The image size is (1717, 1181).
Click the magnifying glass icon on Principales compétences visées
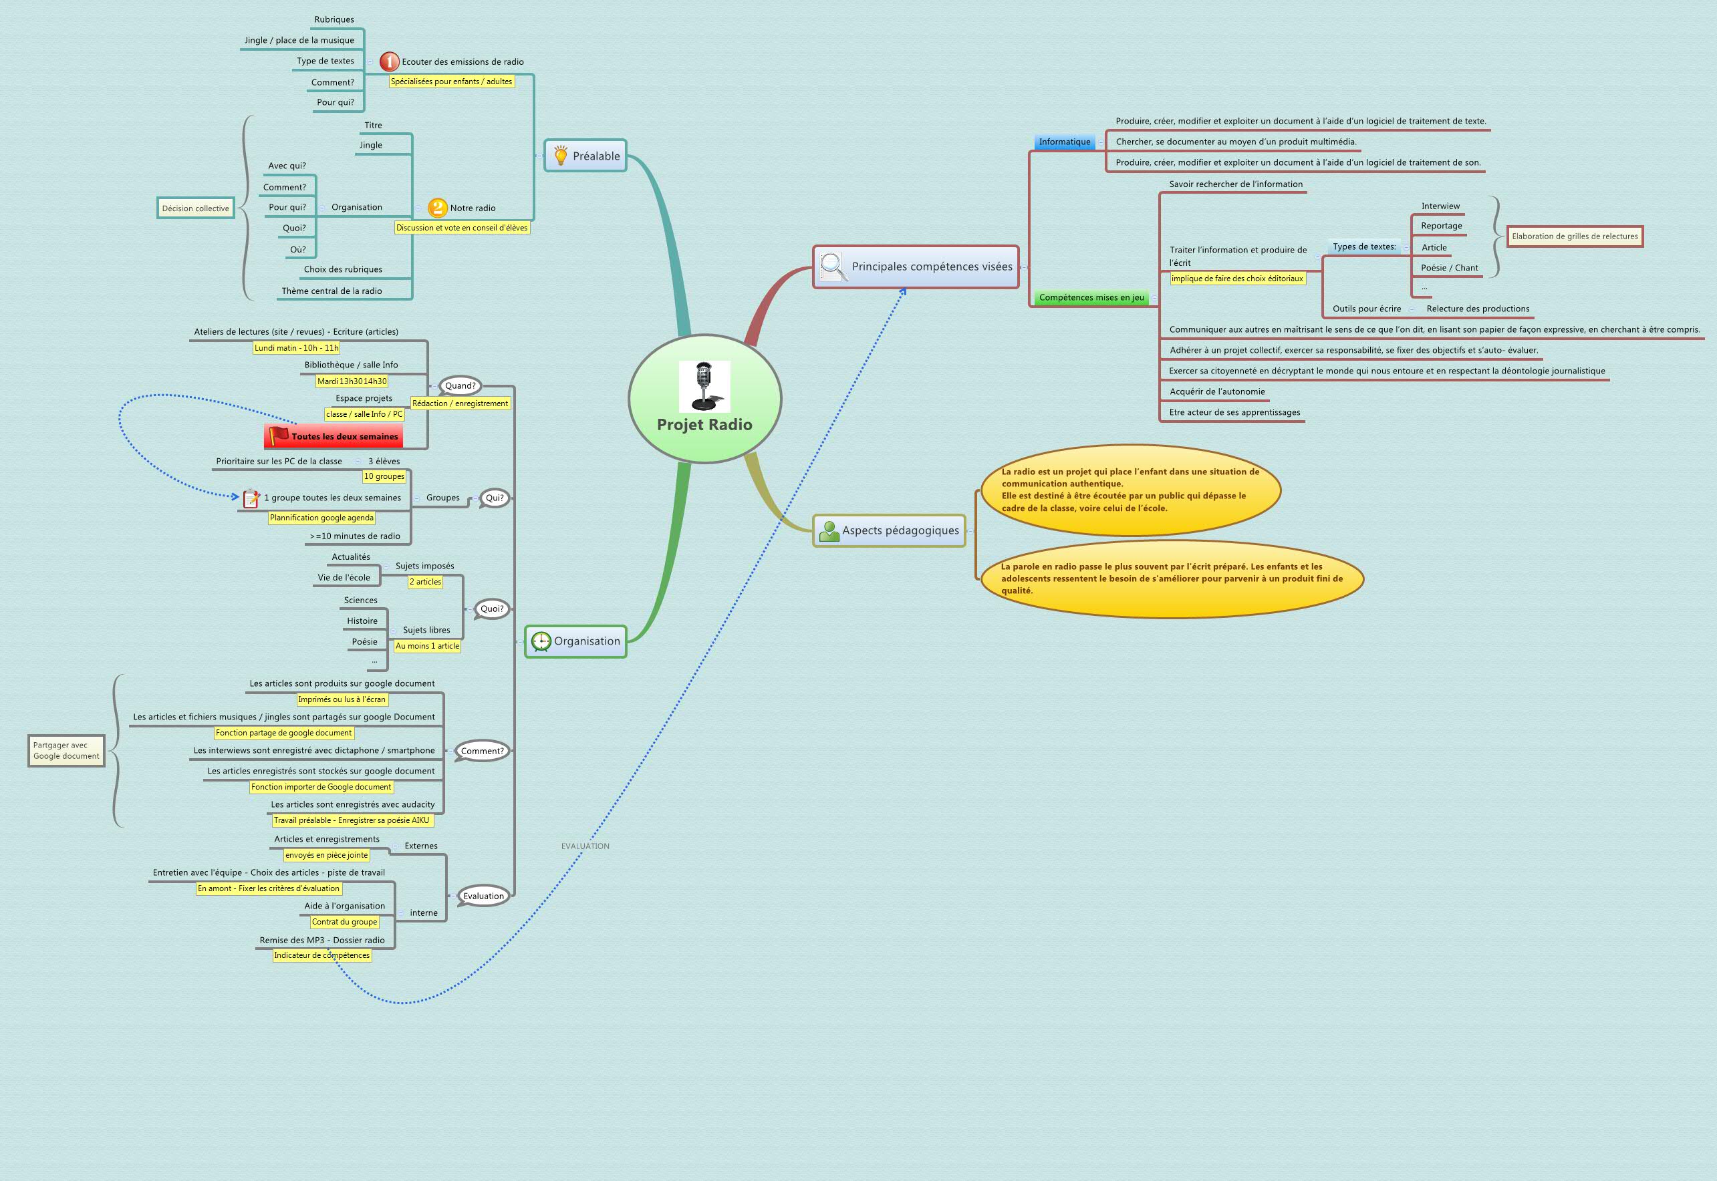click(832, 266)
